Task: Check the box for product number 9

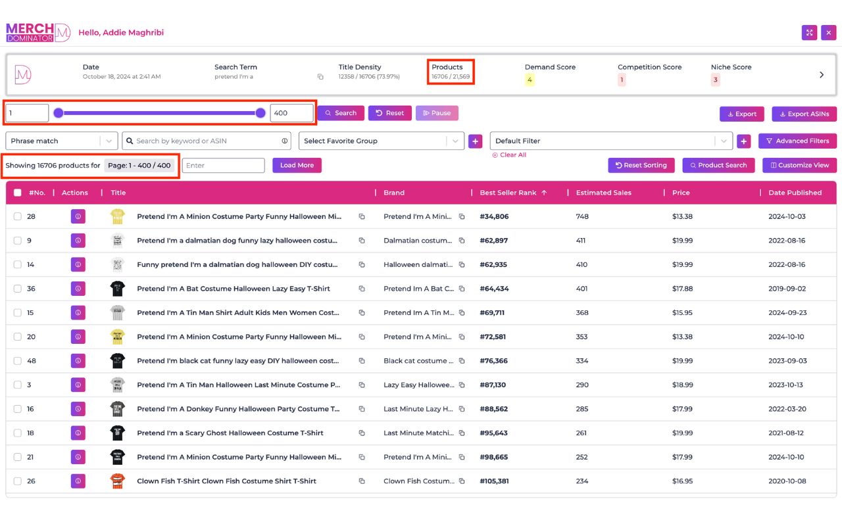Action: [x=18, y=241]
